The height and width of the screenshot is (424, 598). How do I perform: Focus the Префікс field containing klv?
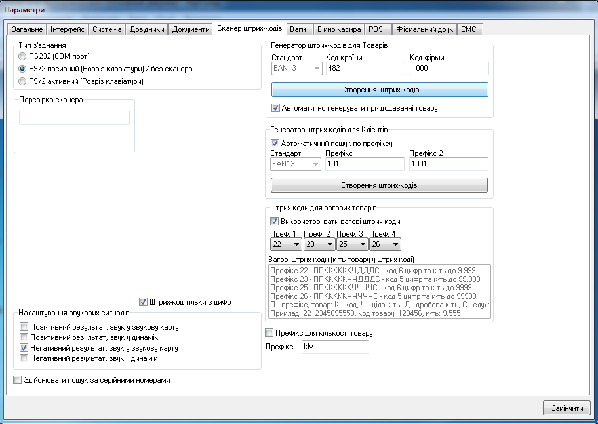[334, 347]
